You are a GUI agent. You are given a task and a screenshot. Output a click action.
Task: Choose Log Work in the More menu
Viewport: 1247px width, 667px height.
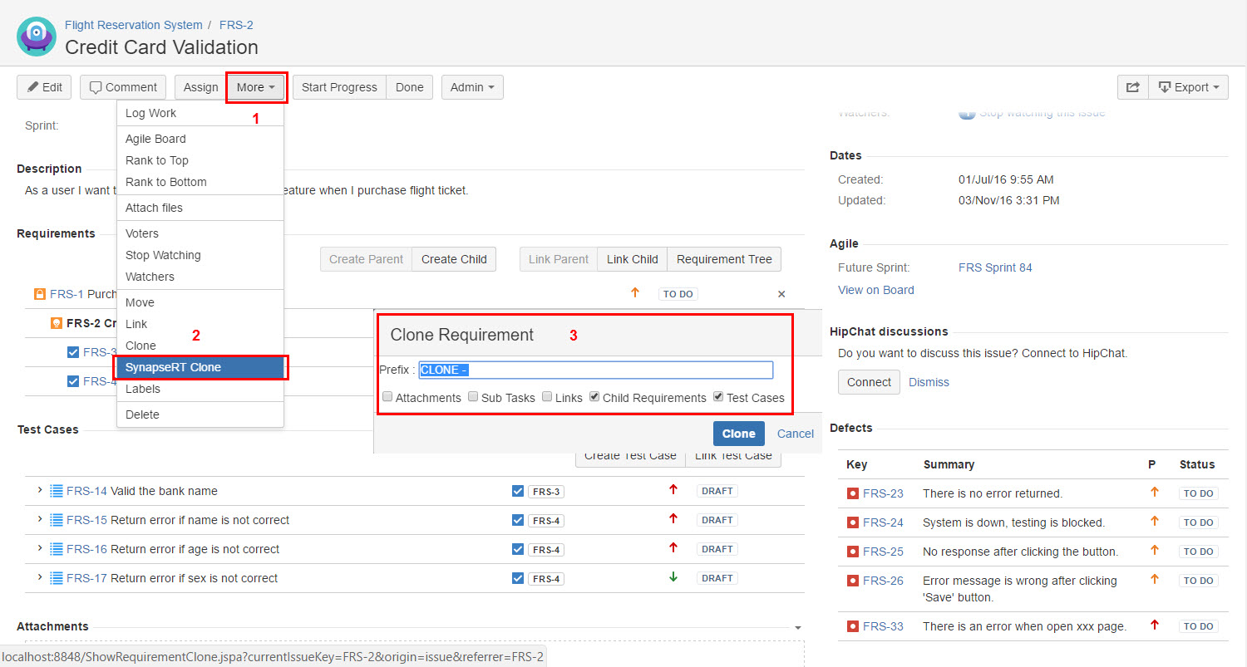tap(151, 113)
